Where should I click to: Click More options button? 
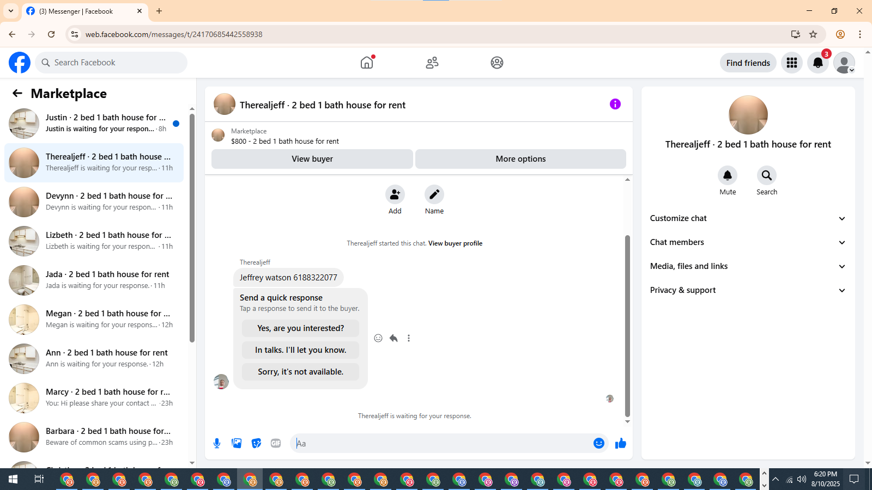click(520, 159)
